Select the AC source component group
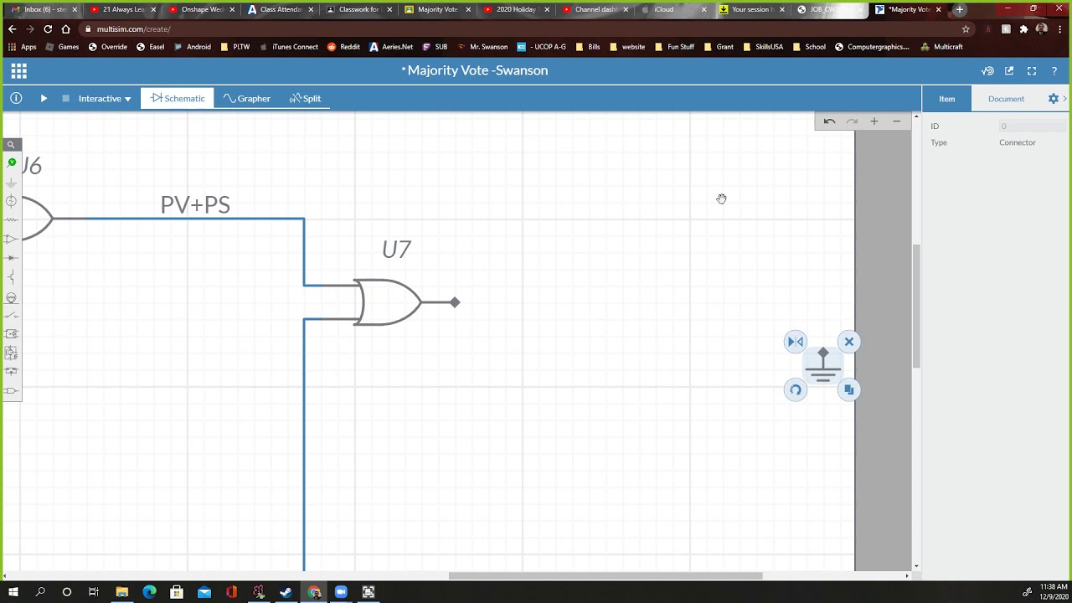 coord(11,201)
